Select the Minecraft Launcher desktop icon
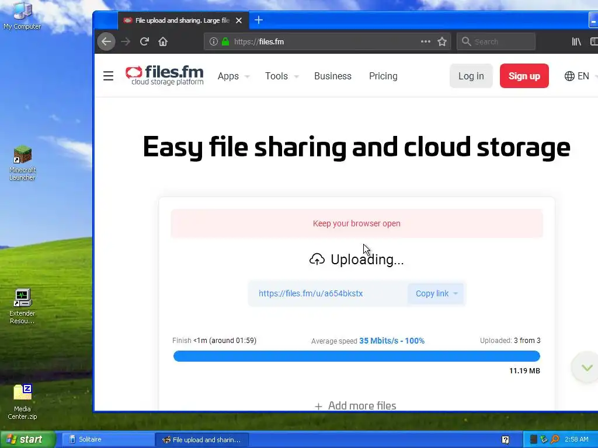Image resolution: width=598 pixels, height=448 pixels. click(x=22, y=163)
